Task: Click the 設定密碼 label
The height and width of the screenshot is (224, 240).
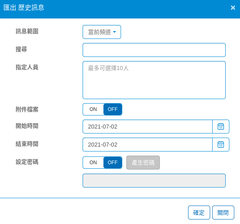Action: 27,162
